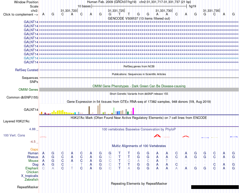Open the 100 Vert. Cons track label
The width and height of the screenshot is (239, 193).
coord(14,135)
